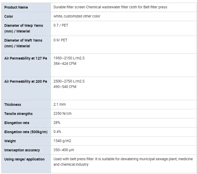Select the 2350 N/cm tensile value
The width and height of the screenshot is (197, 174).
point(63,113)
